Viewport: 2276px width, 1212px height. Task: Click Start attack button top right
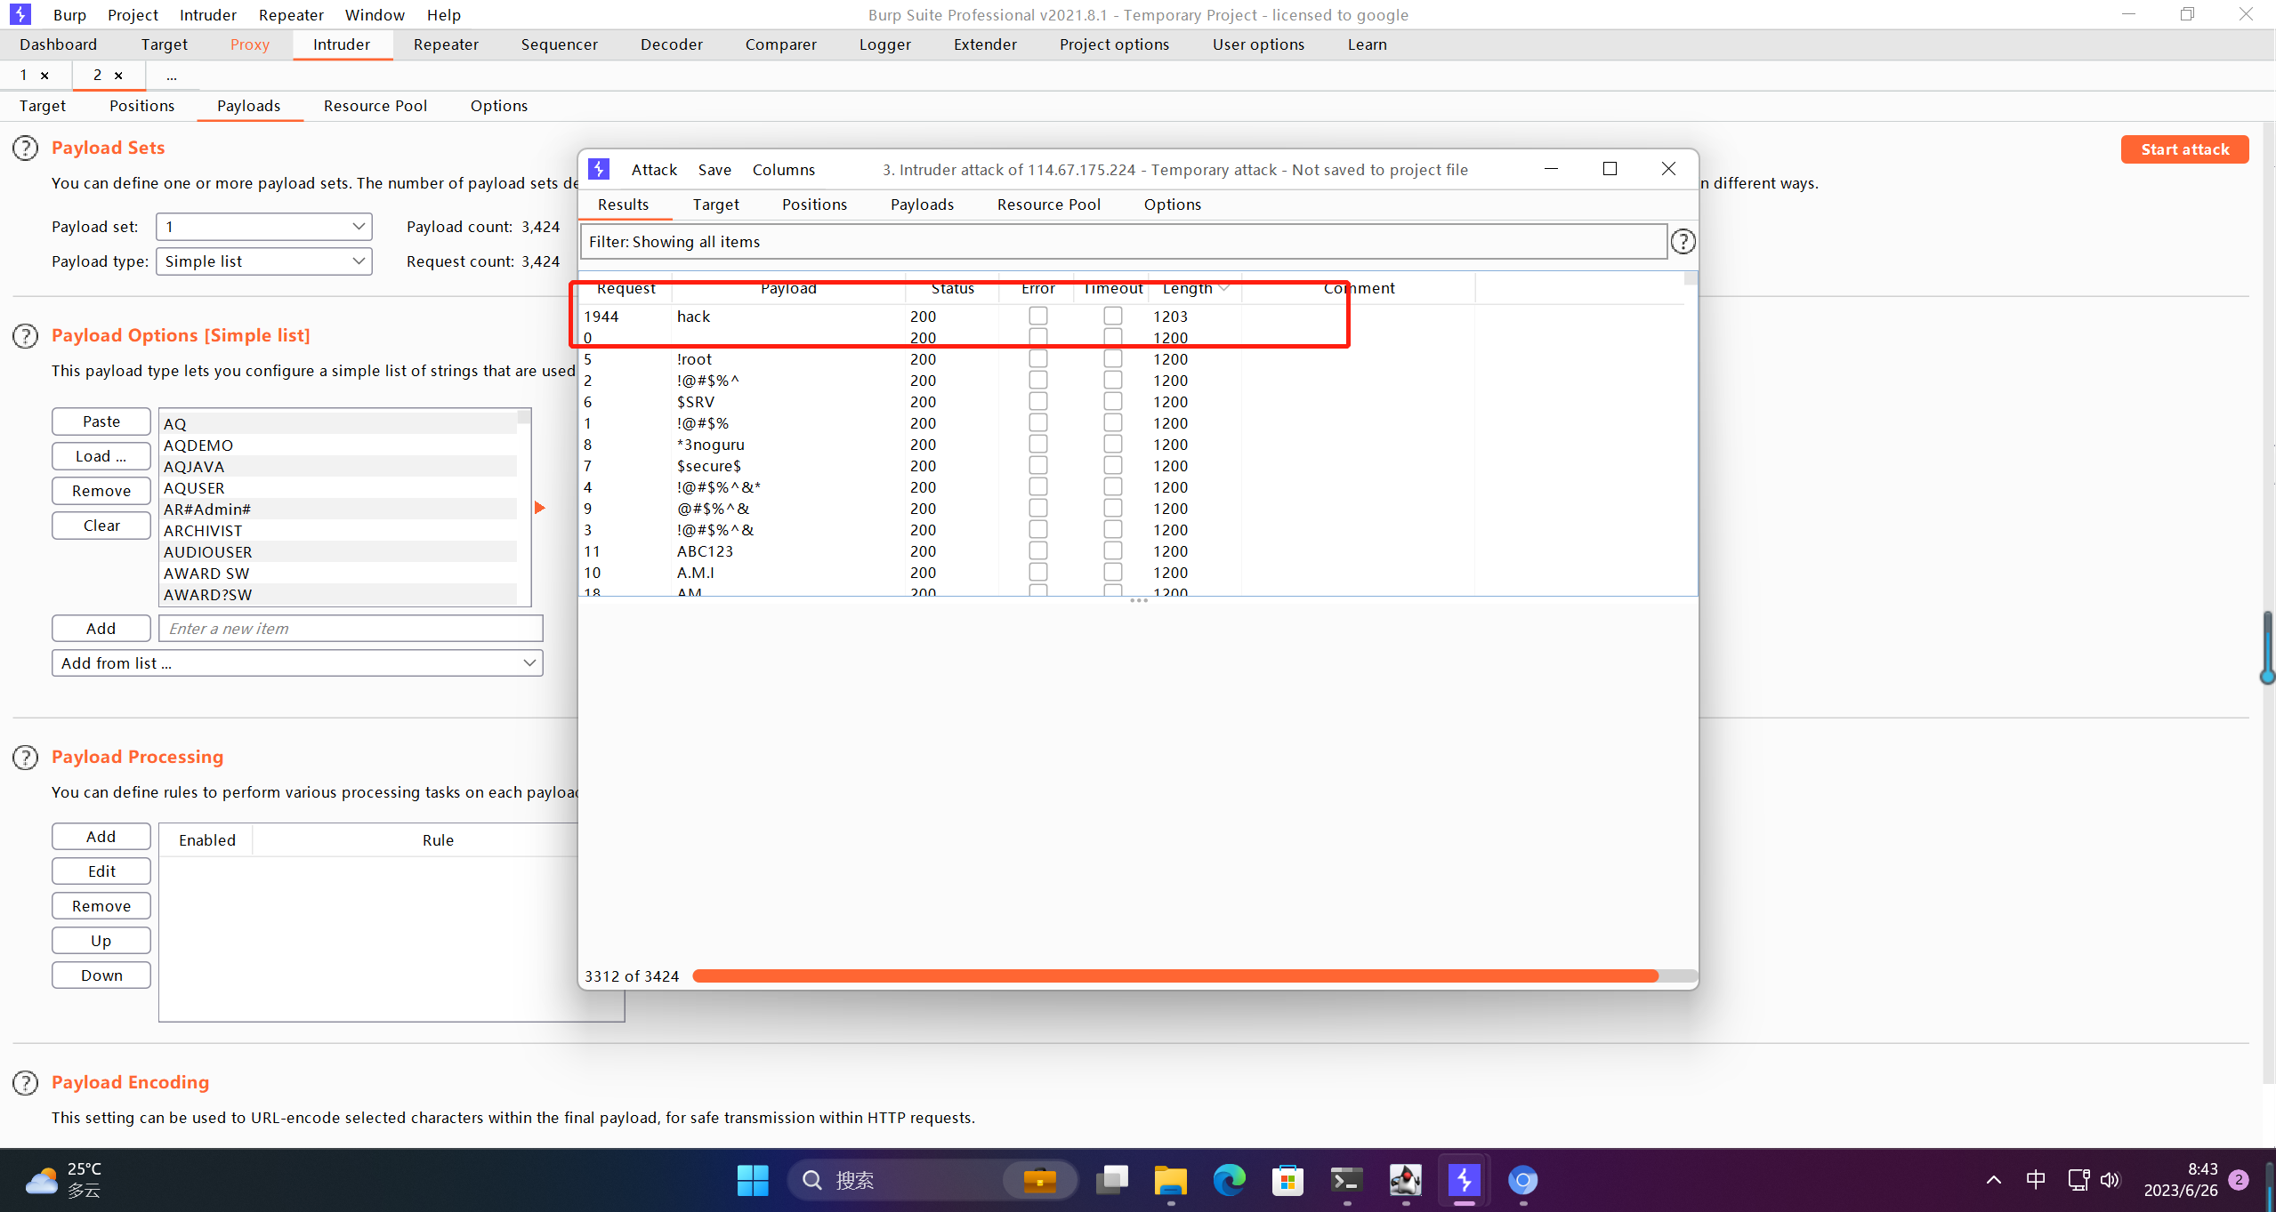pos(2183,148)
